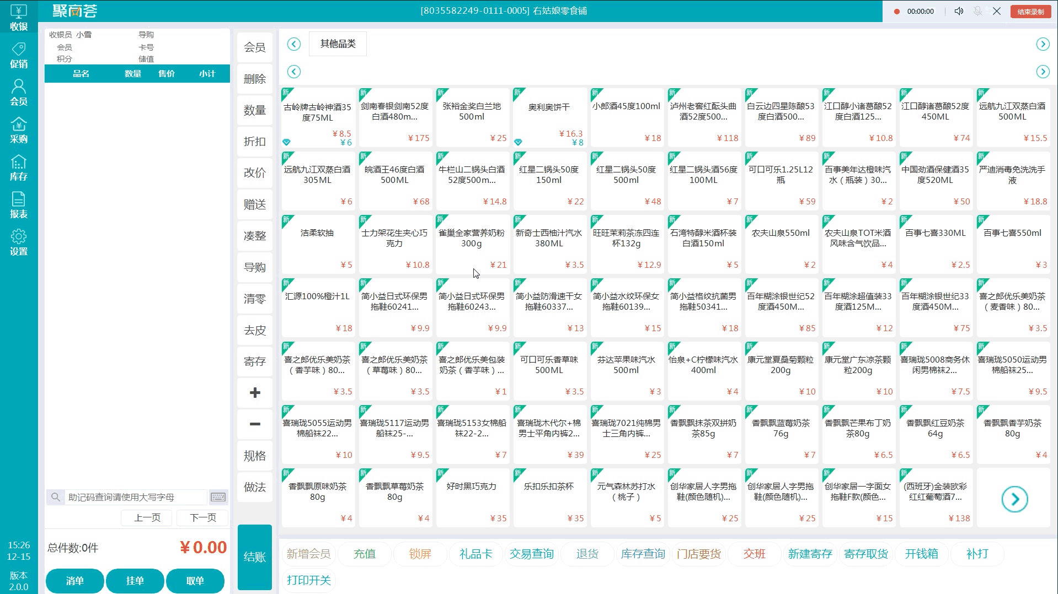Mute speaker icon in recording bar
Image resolution: width=1058 pixels, height=594 pixels.
[959, 11]
